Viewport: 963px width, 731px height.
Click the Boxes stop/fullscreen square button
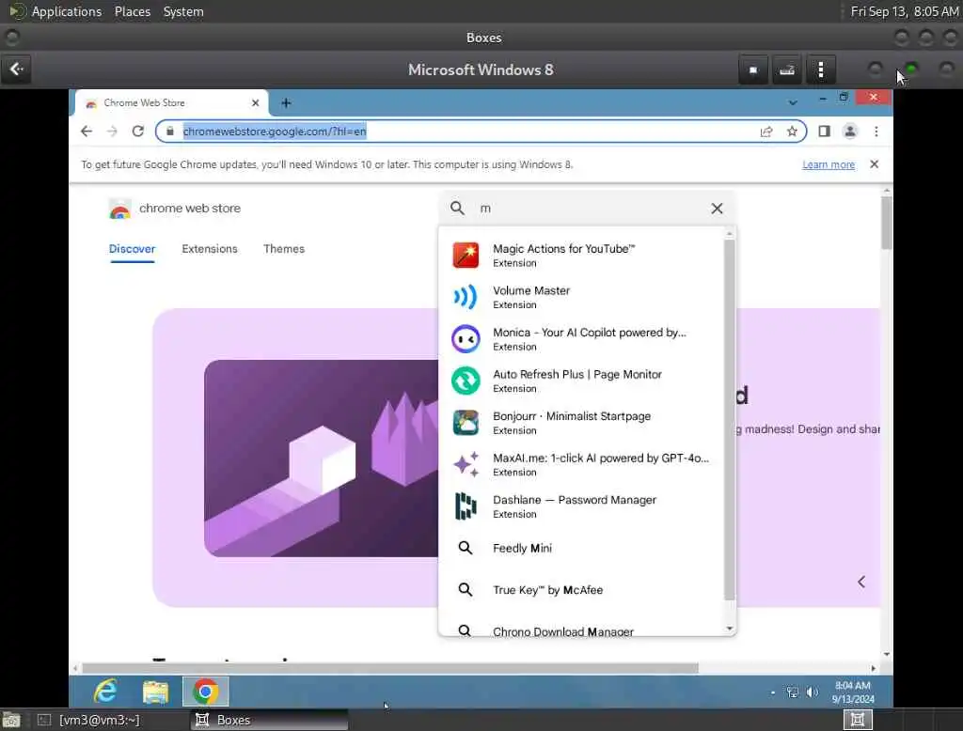point(753,70)
